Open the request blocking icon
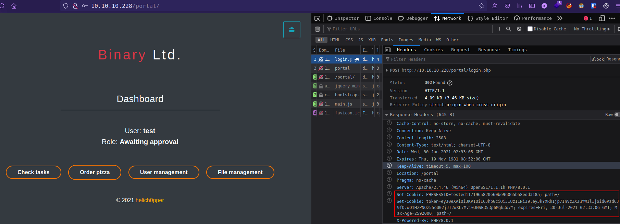This screenshot has width=620, height=224. [519, 29]
